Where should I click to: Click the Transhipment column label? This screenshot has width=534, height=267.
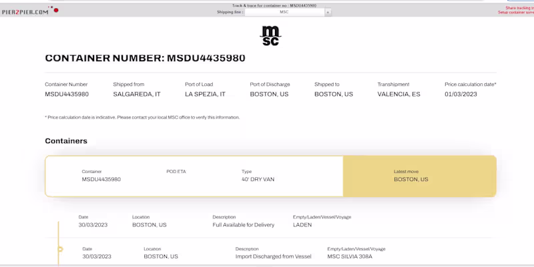click(x=393, y=85)
